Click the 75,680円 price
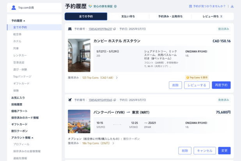Image resolution: width=241 pixels, height=161 pixels. click(223, 112)
